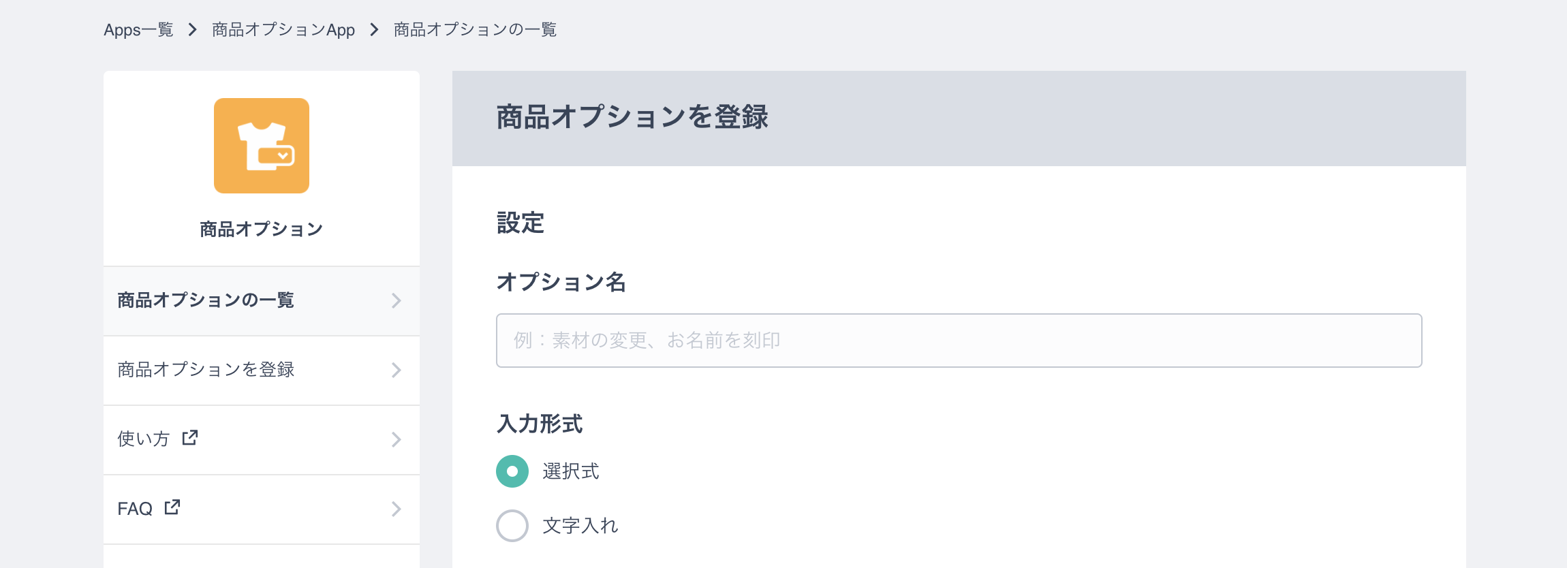Click breadcrumb arrow after Apps一覧
1567x568 pixels.
pyautogui.click(x=192, y=30)
